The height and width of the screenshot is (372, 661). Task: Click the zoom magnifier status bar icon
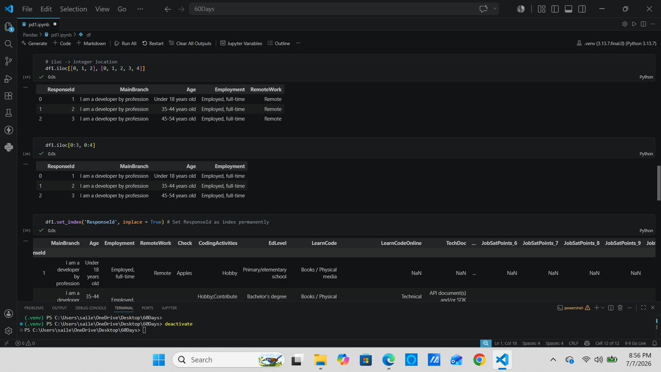tap(485, 343)
